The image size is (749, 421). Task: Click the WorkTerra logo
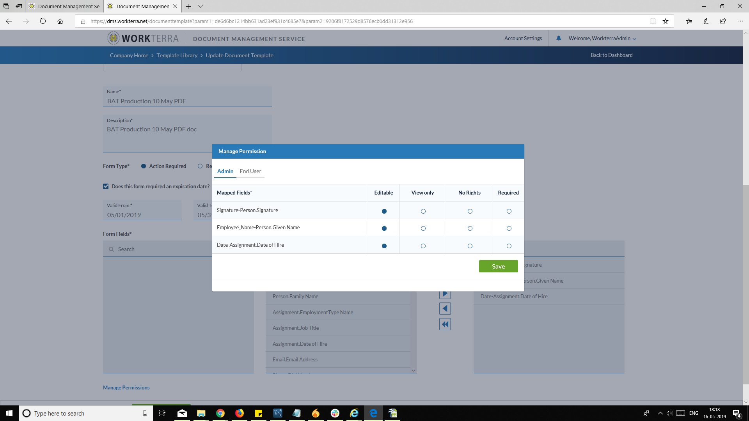pyautogui.click(x=143, y=38)
